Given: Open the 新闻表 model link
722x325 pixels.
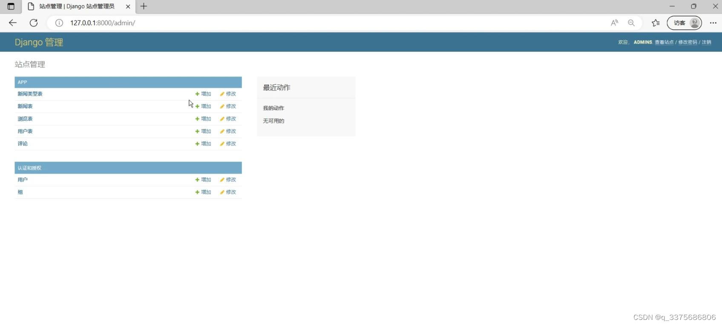Looking at the screenshot, I should click(25, 106).
